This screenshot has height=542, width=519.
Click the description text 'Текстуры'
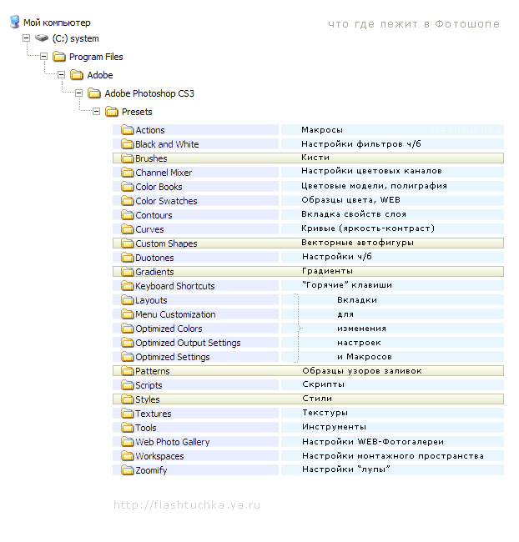[x=325, y=413]
